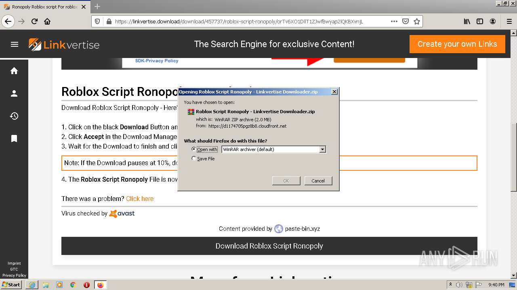Open file explorer from taskbar
Screen dimensions: 517x290
click(46, 285)
